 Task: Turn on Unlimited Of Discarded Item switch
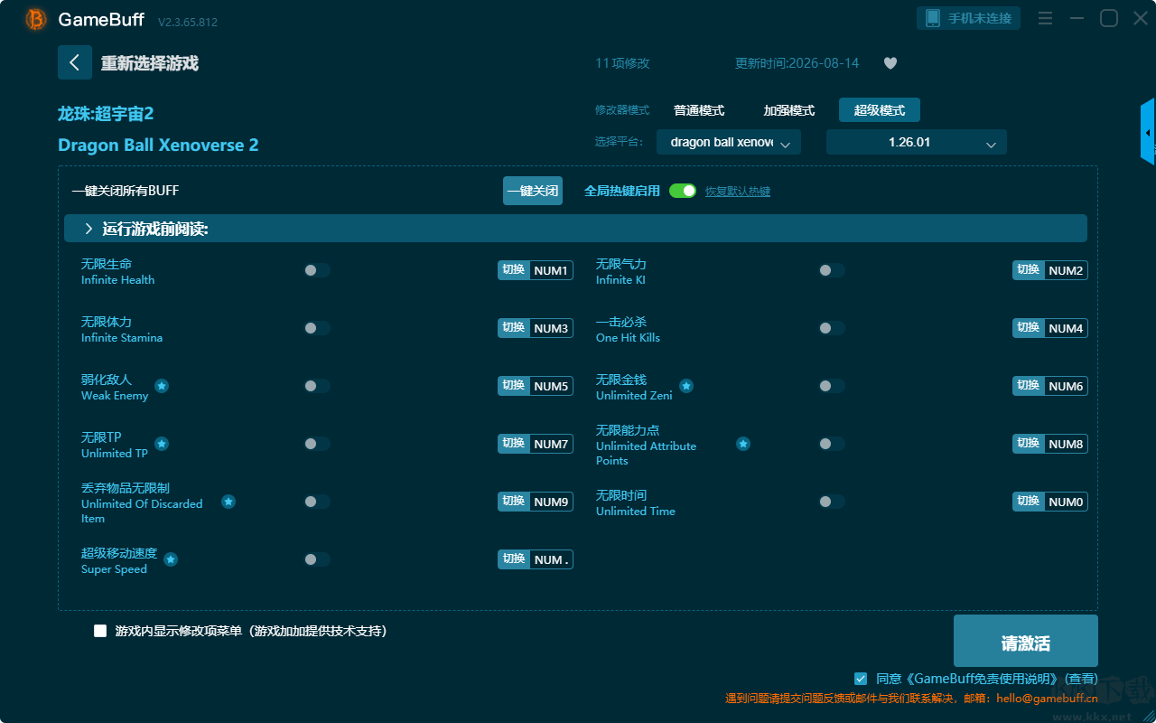(317, 502)
